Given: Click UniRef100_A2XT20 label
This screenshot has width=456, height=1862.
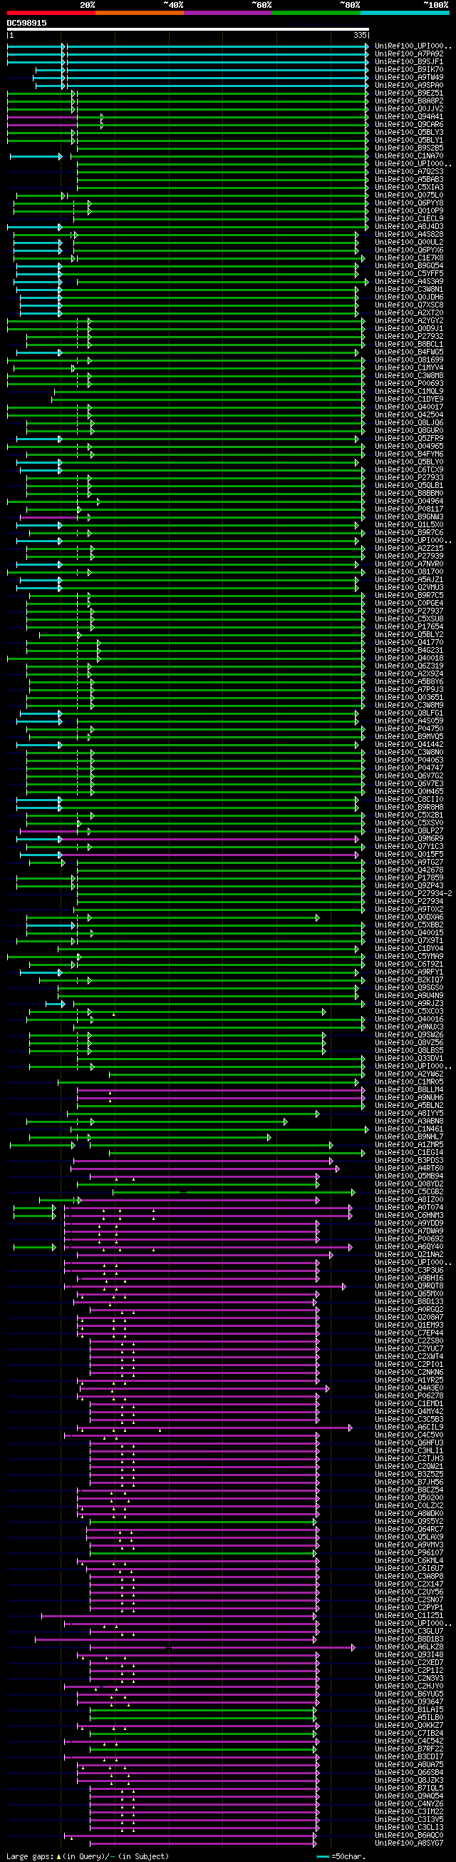Looking at the screenshot, I should point(409,313).
